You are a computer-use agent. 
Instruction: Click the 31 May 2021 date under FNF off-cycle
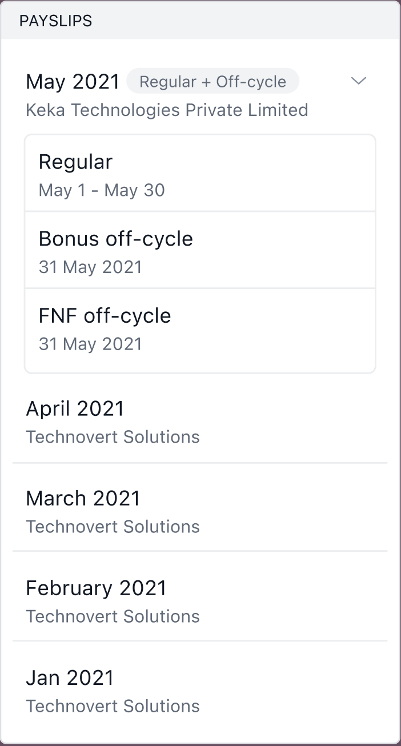pos(90,344)
